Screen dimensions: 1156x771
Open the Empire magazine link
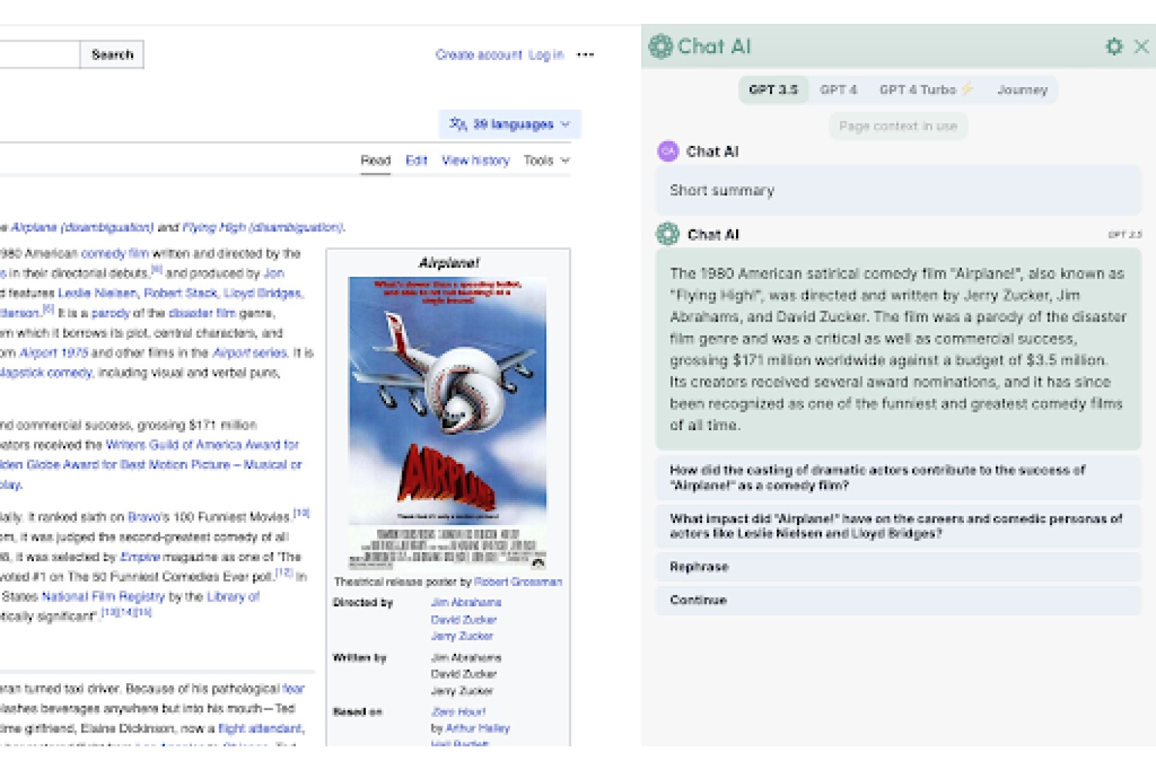point(140,557)
